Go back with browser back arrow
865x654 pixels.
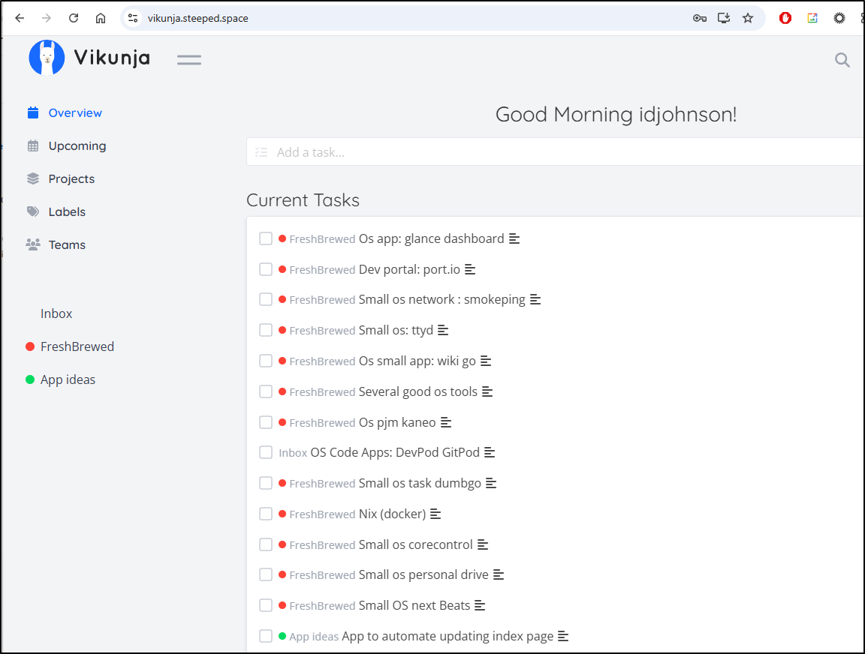click(x=20, y=18)
